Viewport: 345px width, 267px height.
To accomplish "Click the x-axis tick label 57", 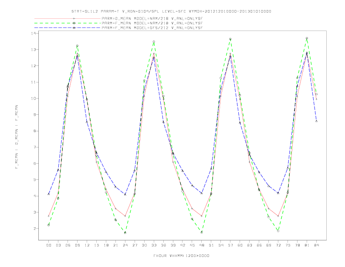I will coord(230,245).
